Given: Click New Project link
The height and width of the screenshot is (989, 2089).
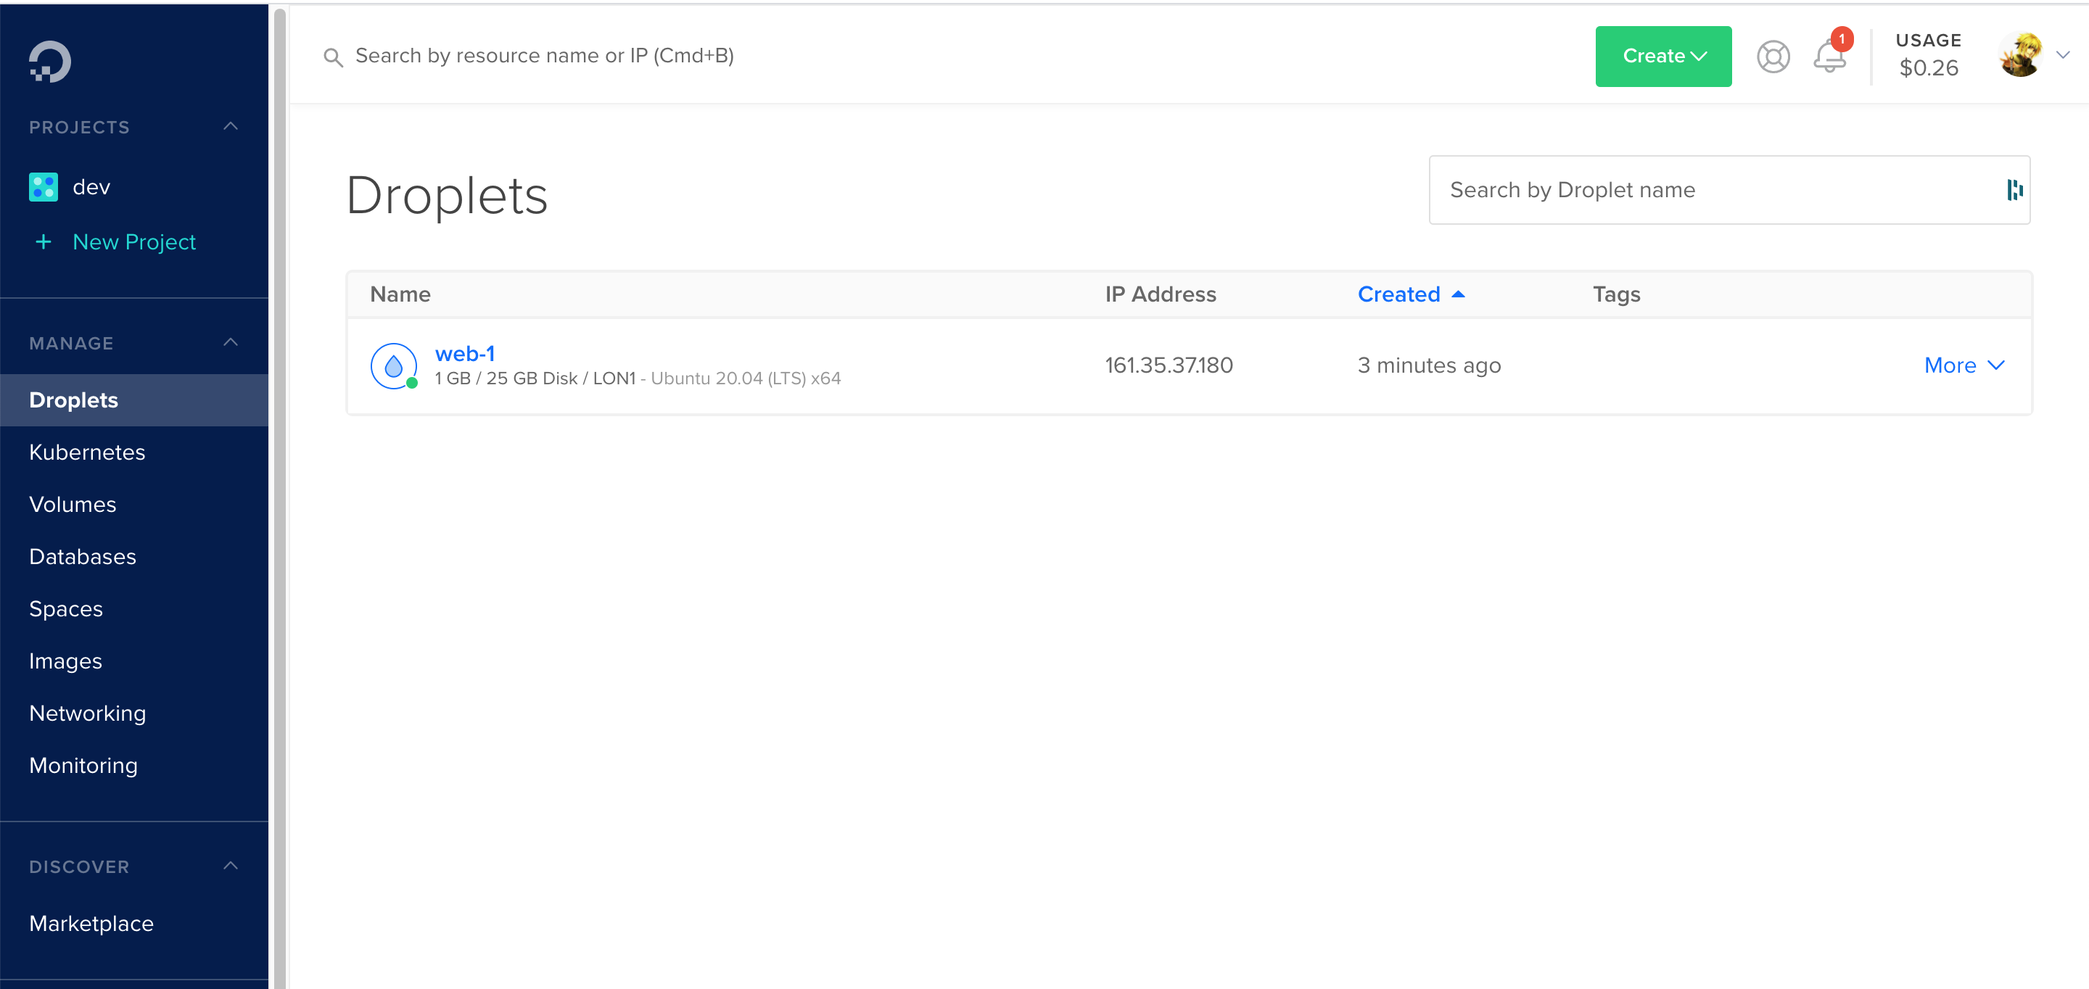Looking at the screenshot, I should 135,242.
